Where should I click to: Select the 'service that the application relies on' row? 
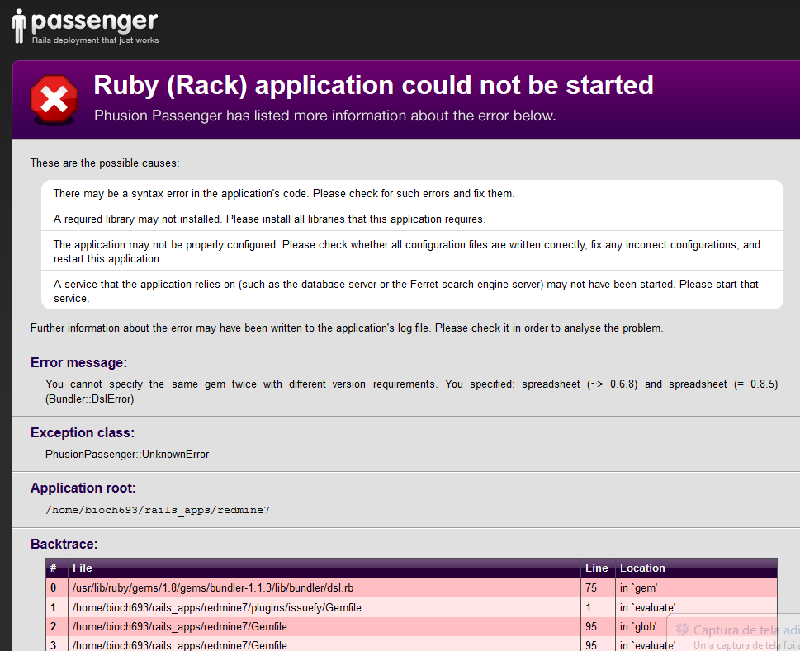click(412, 290)
